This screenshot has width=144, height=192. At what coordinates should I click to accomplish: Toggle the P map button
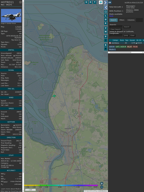[106, 36]
